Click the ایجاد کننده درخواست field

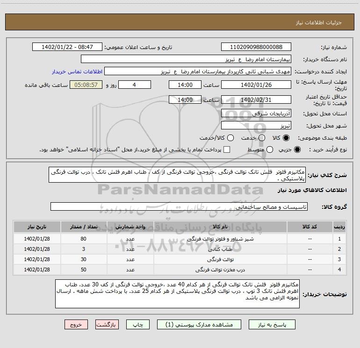click(x=198, y=71)
